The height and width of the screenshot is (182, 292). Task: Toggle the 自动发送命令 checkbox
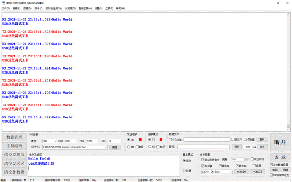(x=203, y=160)
